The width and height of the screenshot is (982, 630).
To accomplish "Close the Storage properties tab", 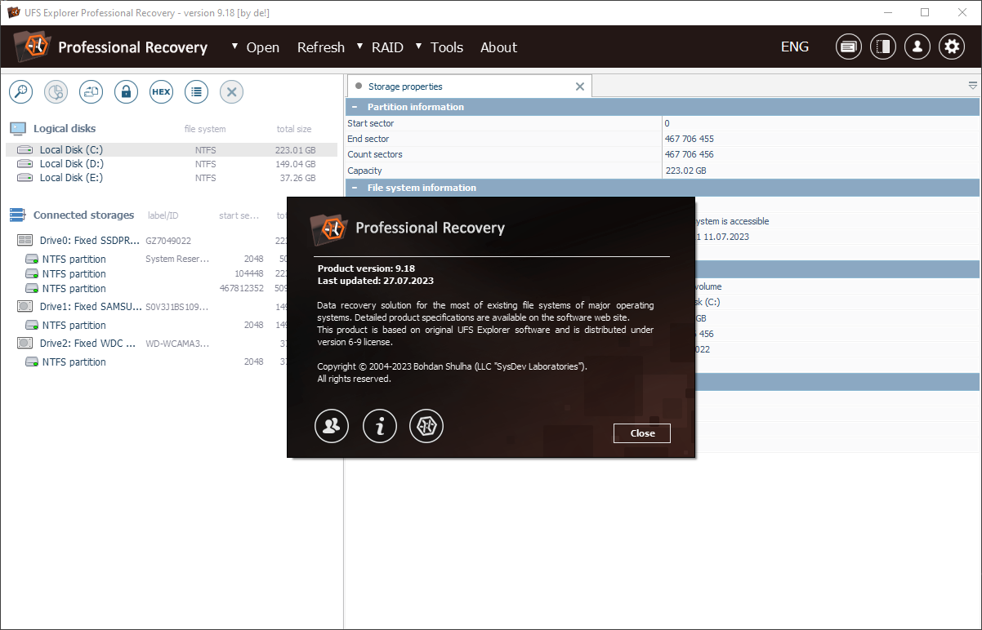I will click(x=580, y=87).
